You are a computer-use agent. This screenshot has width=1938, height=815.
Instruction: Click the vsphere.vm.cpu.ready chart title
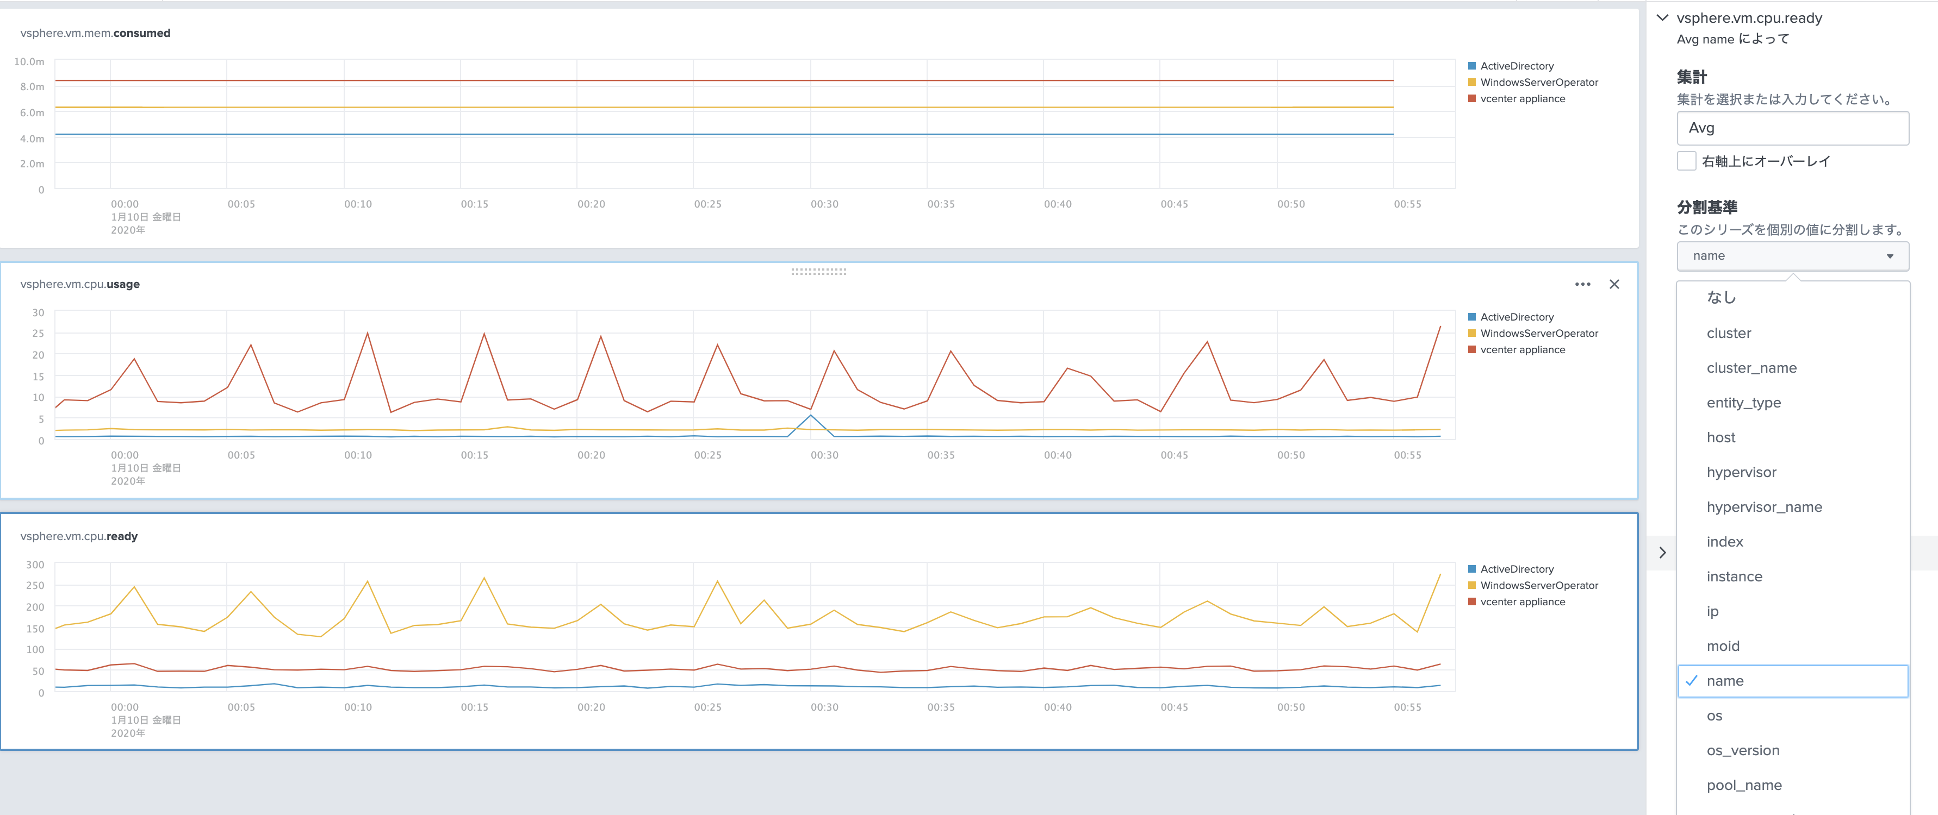79,536
